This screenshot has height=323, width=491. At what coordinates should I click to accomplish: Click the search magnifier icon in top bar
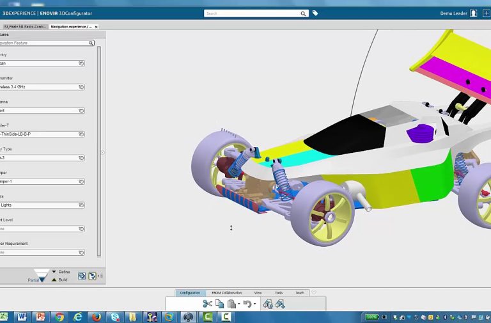pyautogui.click(x=303, y=13)
